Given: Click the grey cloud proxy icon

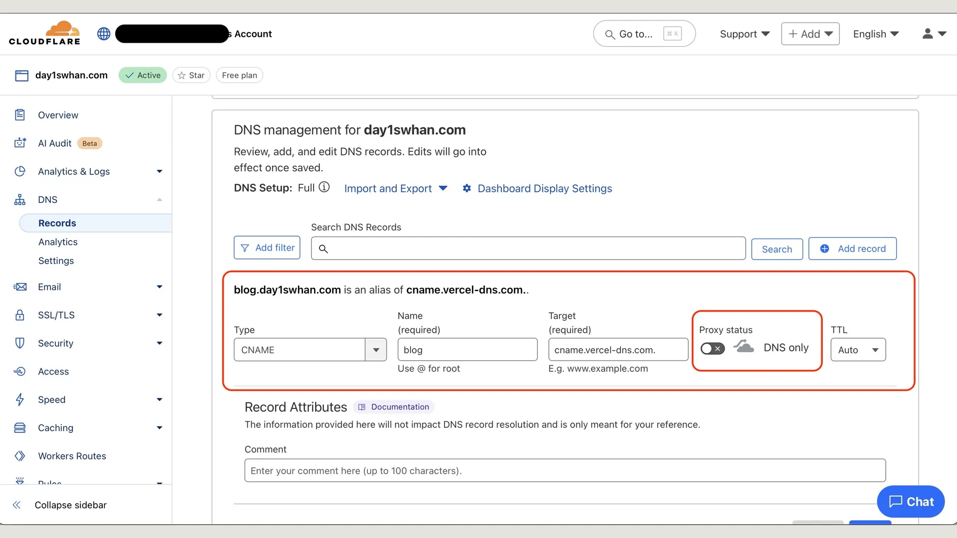Looking at the screenshot, I should click(744, 346).
